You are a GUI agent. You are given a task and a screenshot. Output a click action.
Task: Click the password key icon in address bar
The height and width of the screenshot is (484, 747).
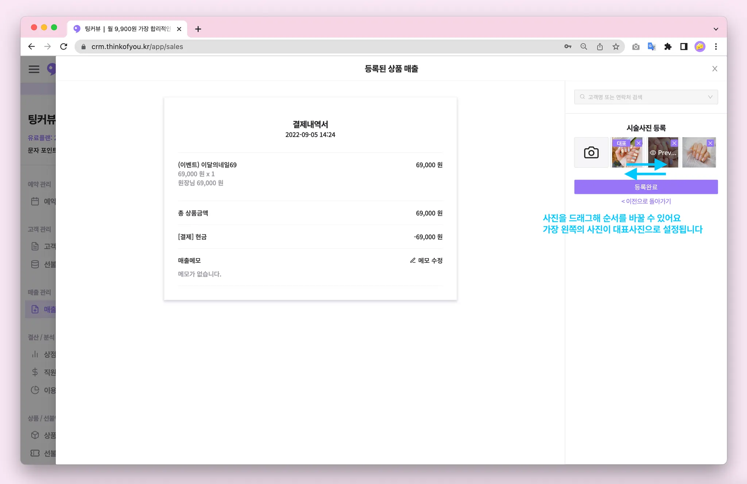click(568, 47)
